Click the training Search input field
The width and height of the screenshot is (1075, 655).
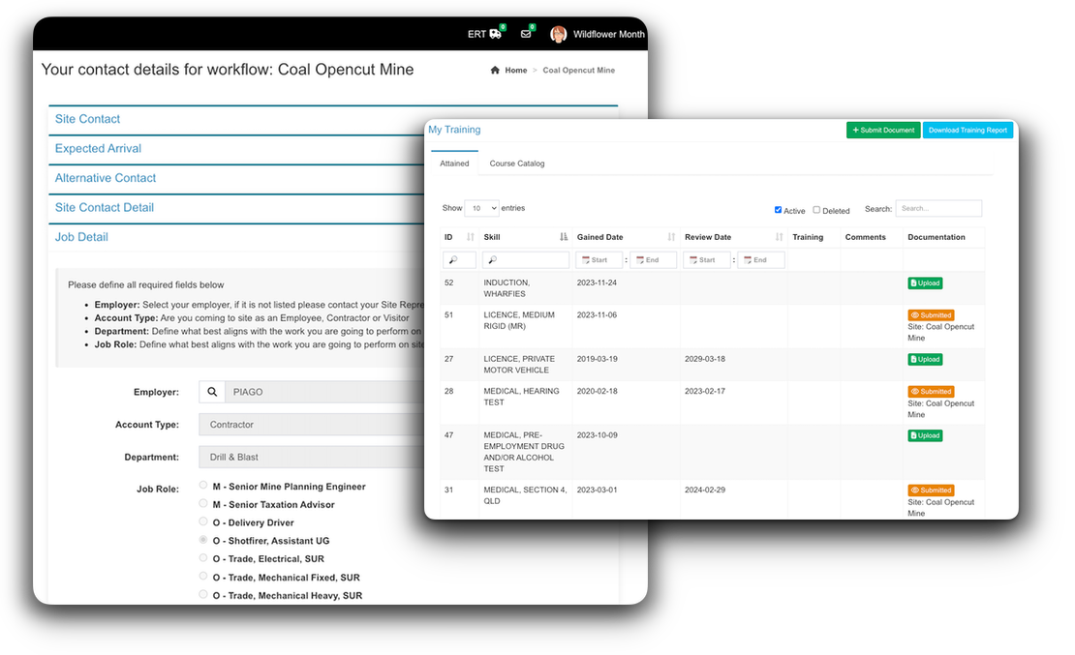(937, 208)
